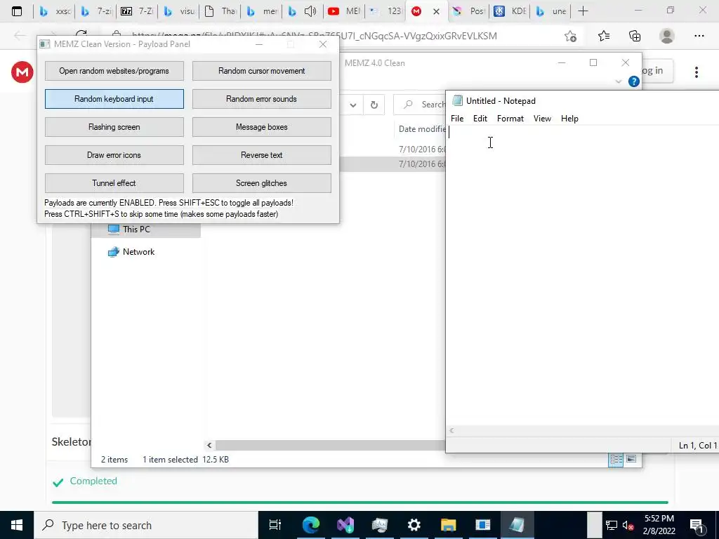This screenshot has height=539, width=719.
Task: Open MEGA page vertical dots menu
Action: pos(696,72)
